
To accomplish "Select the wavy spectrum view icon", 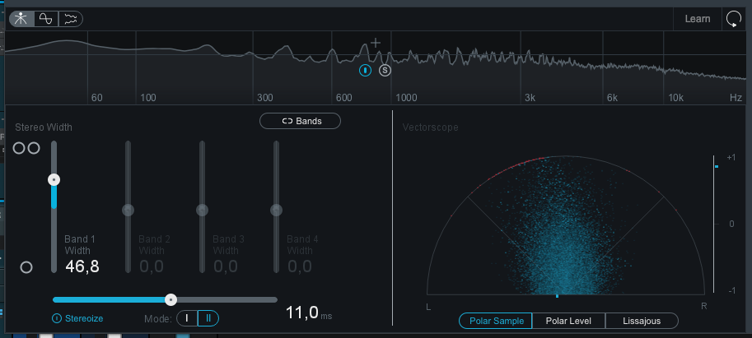I will click(x=71, y=19).
